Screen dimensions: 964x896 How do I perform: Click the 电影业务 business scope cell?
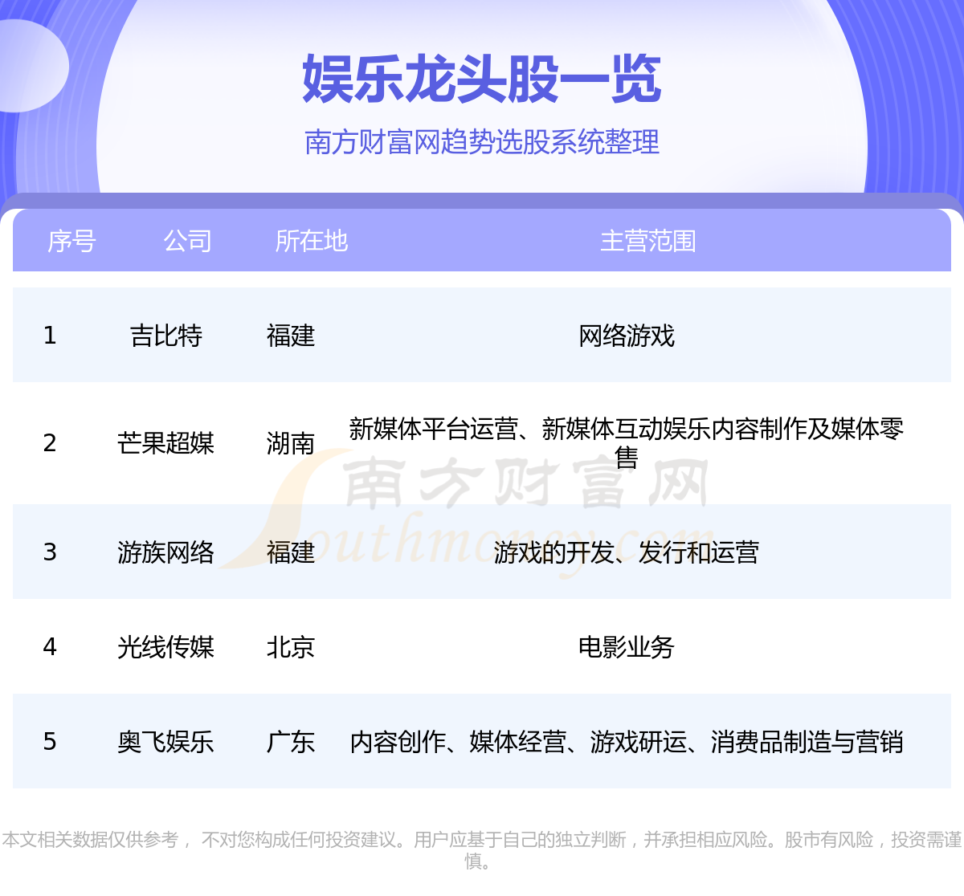coord(627,647)
